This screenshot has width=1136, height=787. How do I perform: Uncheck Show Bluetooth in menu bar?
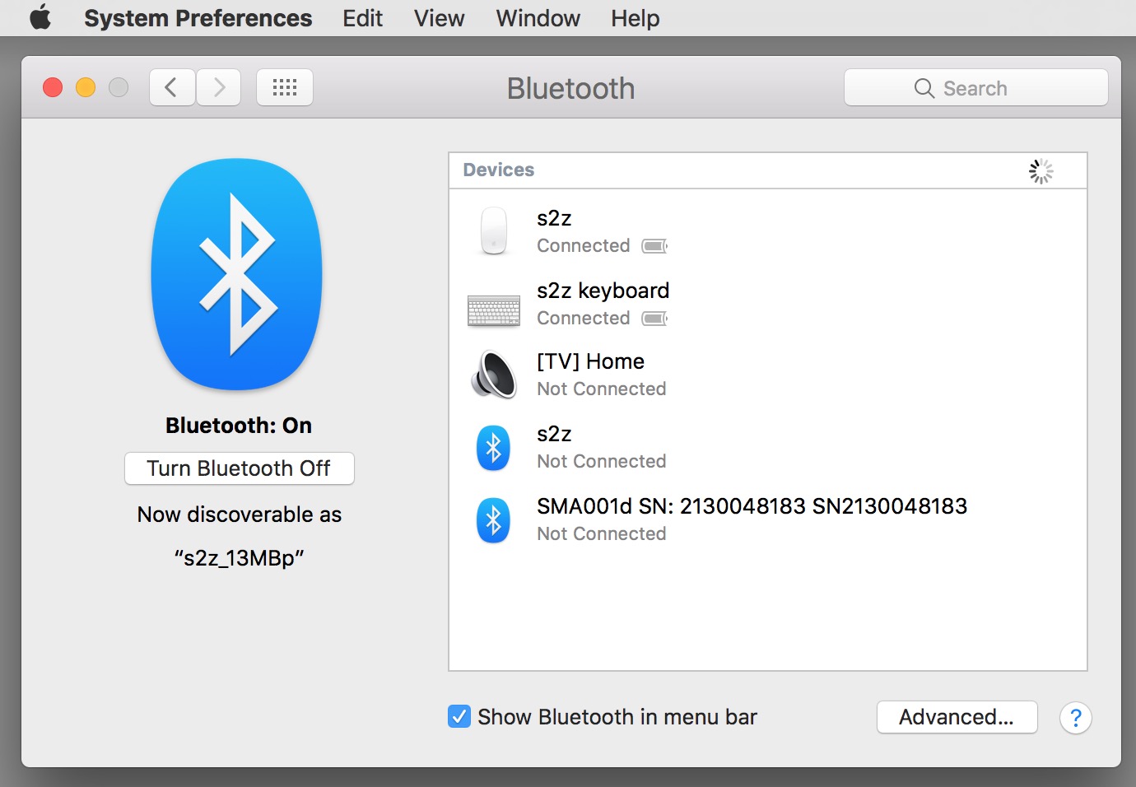[459, 717]
